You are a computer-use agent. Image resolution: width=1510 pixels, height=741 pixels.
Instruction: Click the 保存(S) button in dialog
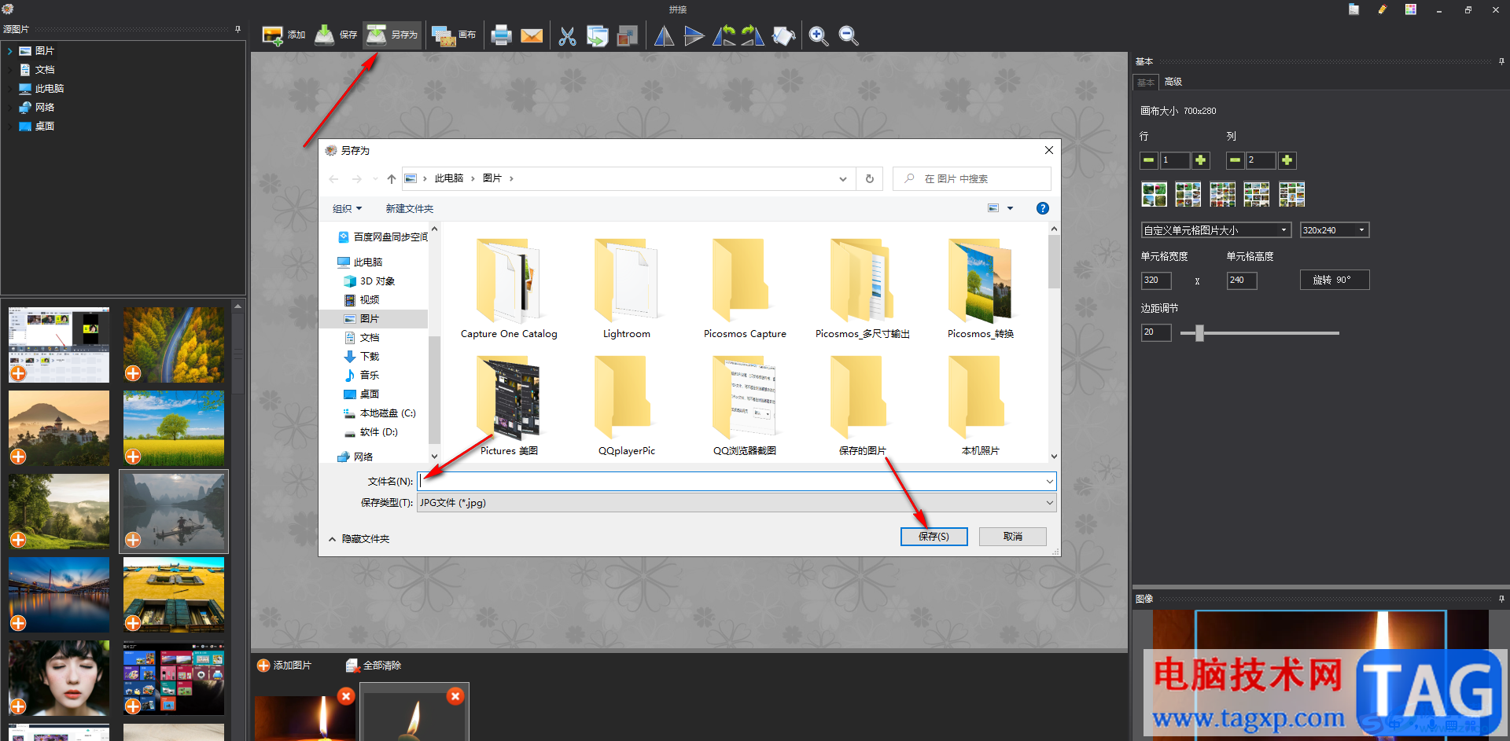934,537
